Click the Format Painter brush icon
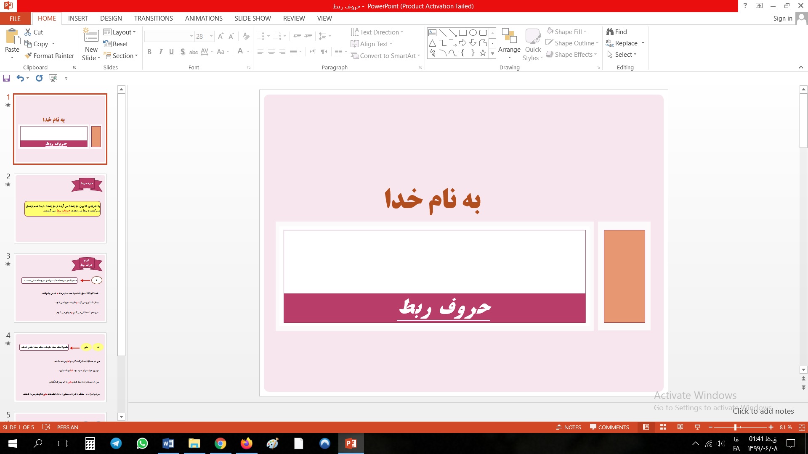Screen dimensions: 808x454 click(28, 55)
